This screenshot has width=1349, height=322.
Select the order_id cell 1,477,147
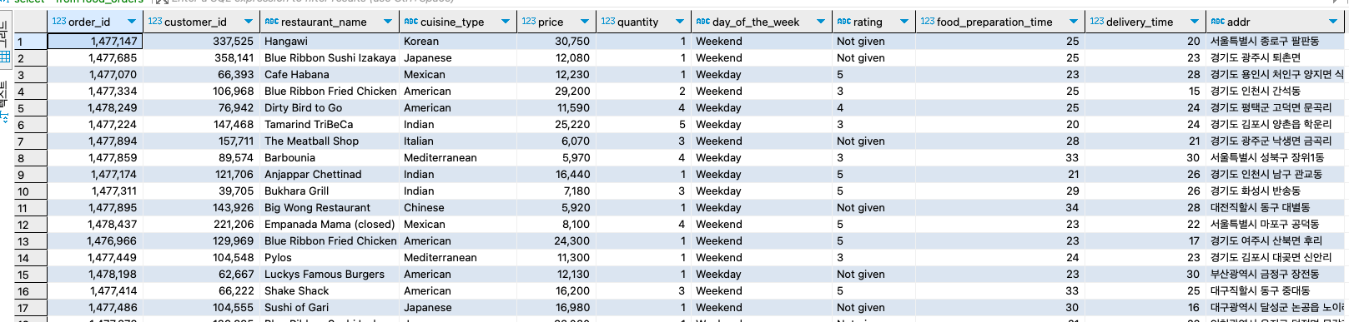[x=95, y=41]
